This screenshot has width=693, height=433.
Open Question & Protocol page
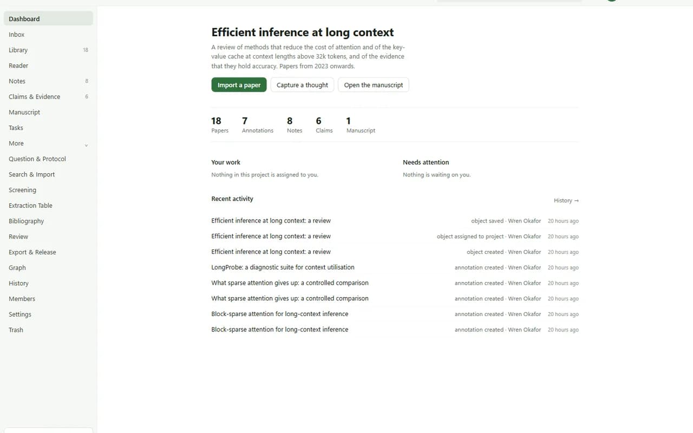48,159
